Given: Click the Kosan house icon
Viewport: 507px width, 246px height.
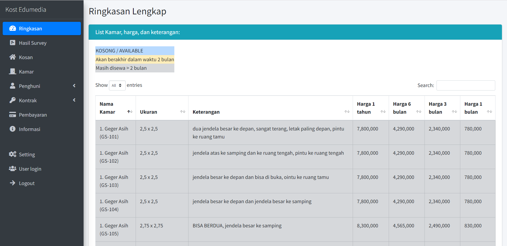Looking at the screenshot, I should [13, 57].
